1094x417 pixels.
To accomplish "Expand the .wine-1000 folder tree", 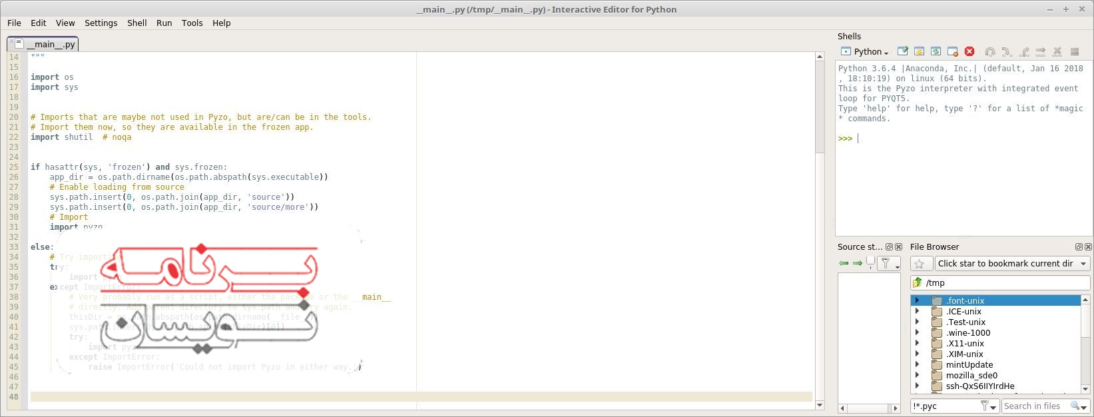I will (917, 333).
